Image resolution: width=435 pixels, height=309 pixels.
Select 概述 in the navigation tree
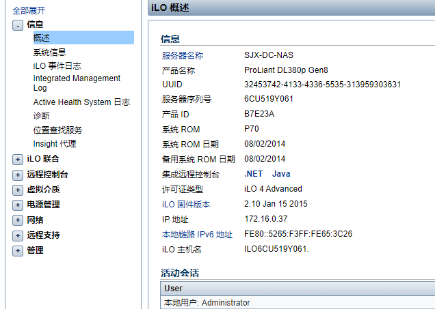[42, 38]
